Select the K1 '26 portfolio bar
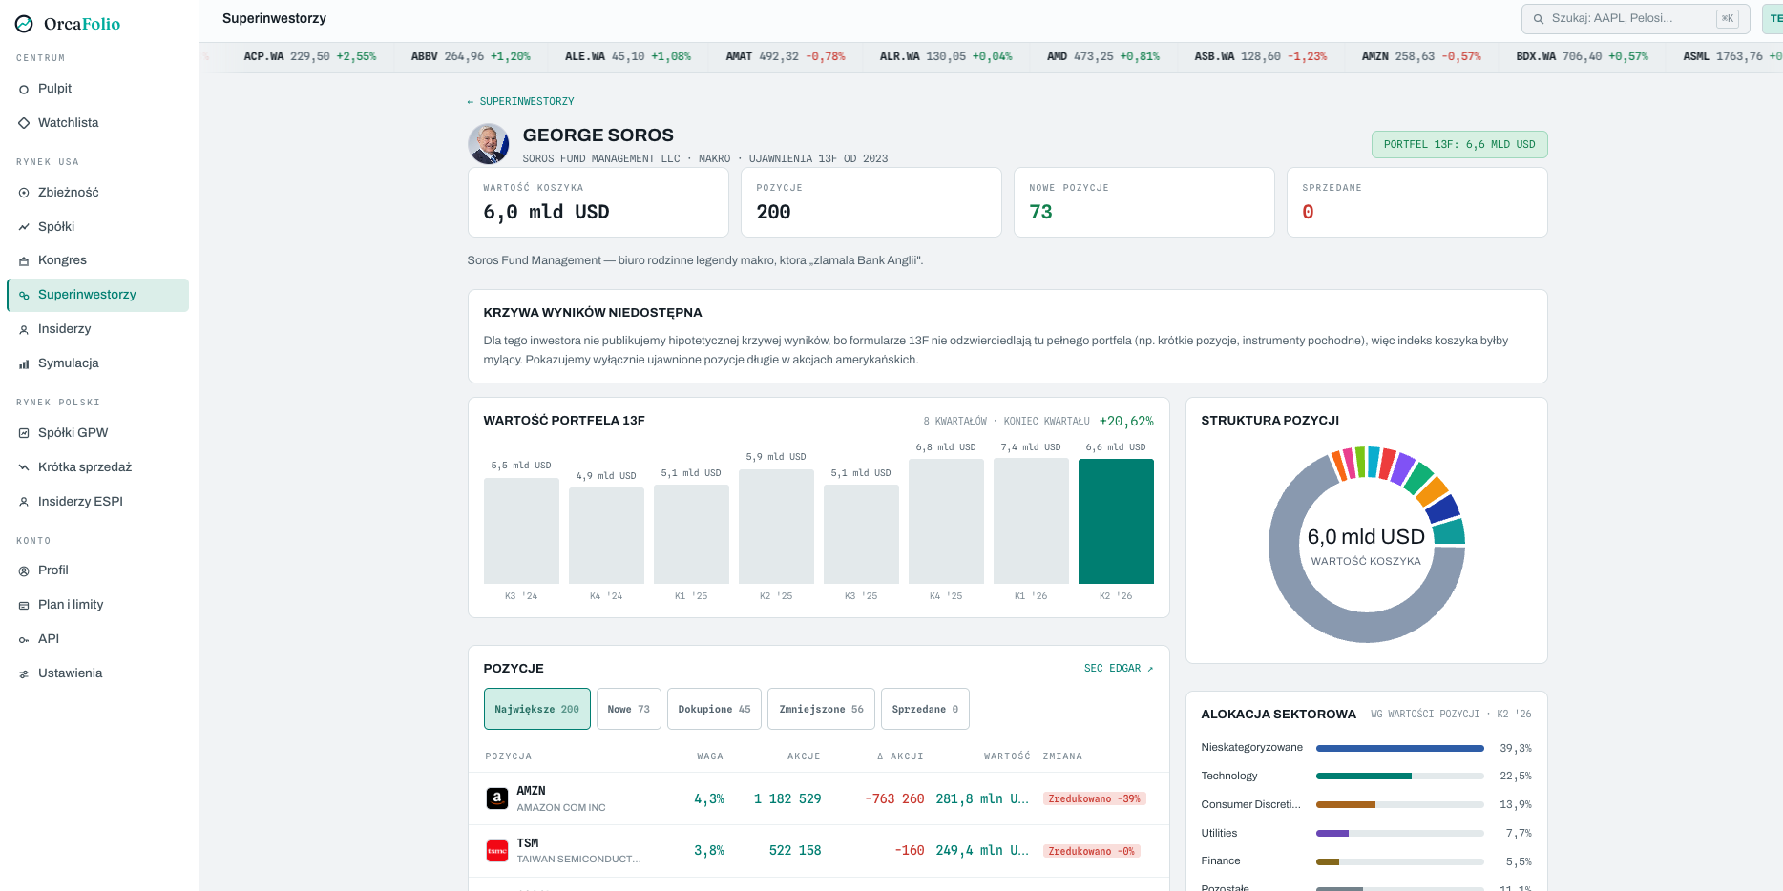The height and width of the screenshot is (891, 1783). (x=1031, y=521)
